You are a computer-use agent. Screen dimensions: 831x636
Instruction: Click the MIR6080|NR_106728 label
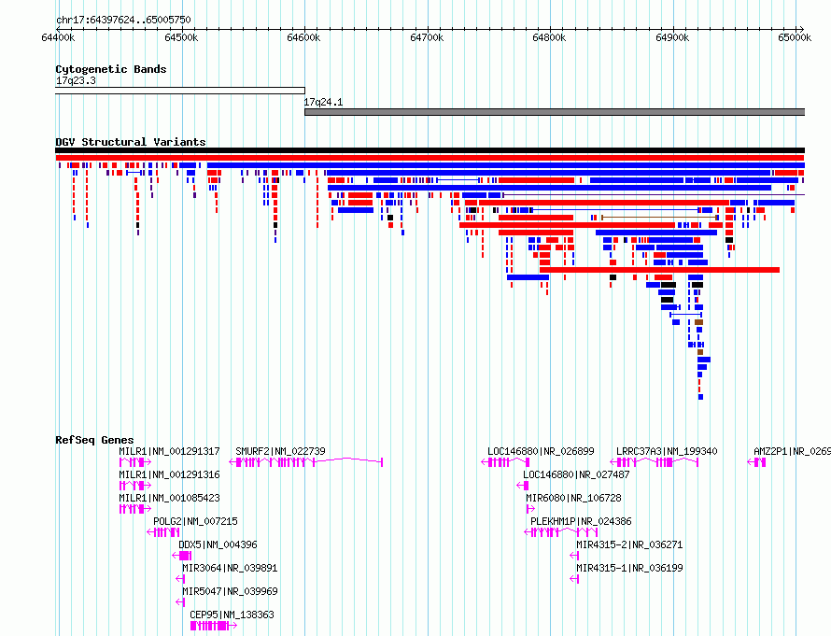click(x=573, y=498)
